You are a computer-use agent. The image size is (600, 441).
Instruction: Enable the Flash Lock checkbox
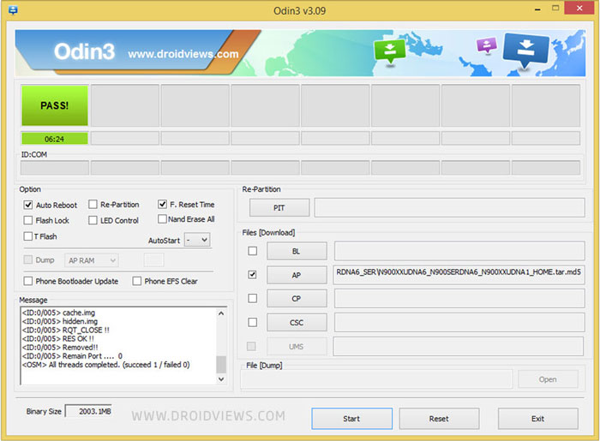(x=28, y=221)
